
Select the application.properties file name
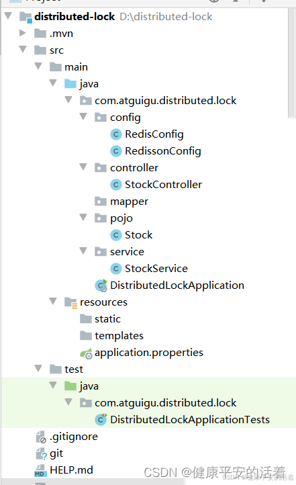pyautogui.click(x=149, y=353)
